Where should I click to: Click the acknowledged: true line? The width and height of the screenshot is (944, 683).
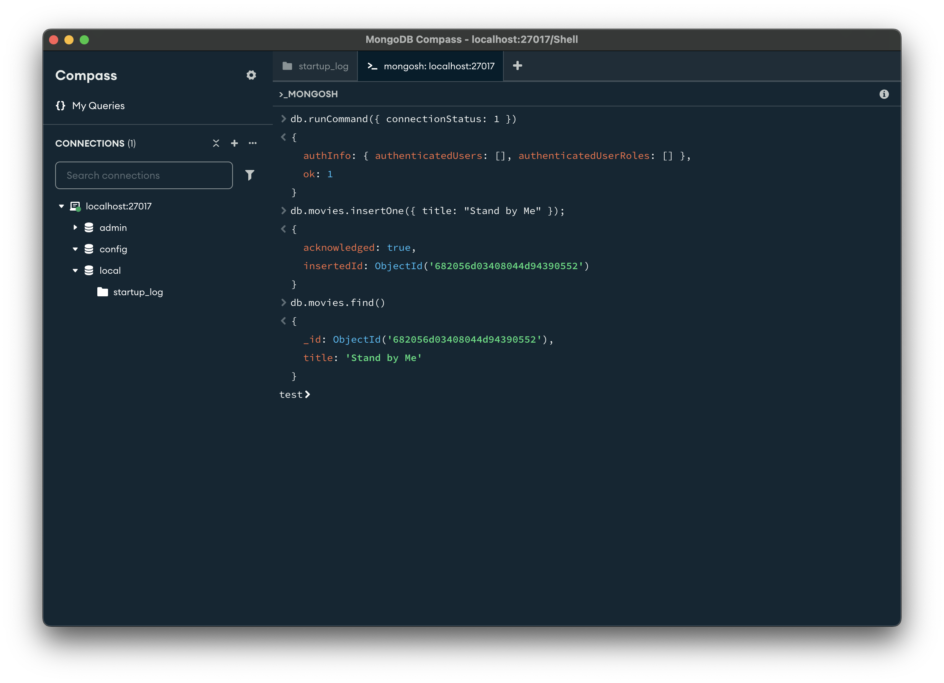[360, 247]
